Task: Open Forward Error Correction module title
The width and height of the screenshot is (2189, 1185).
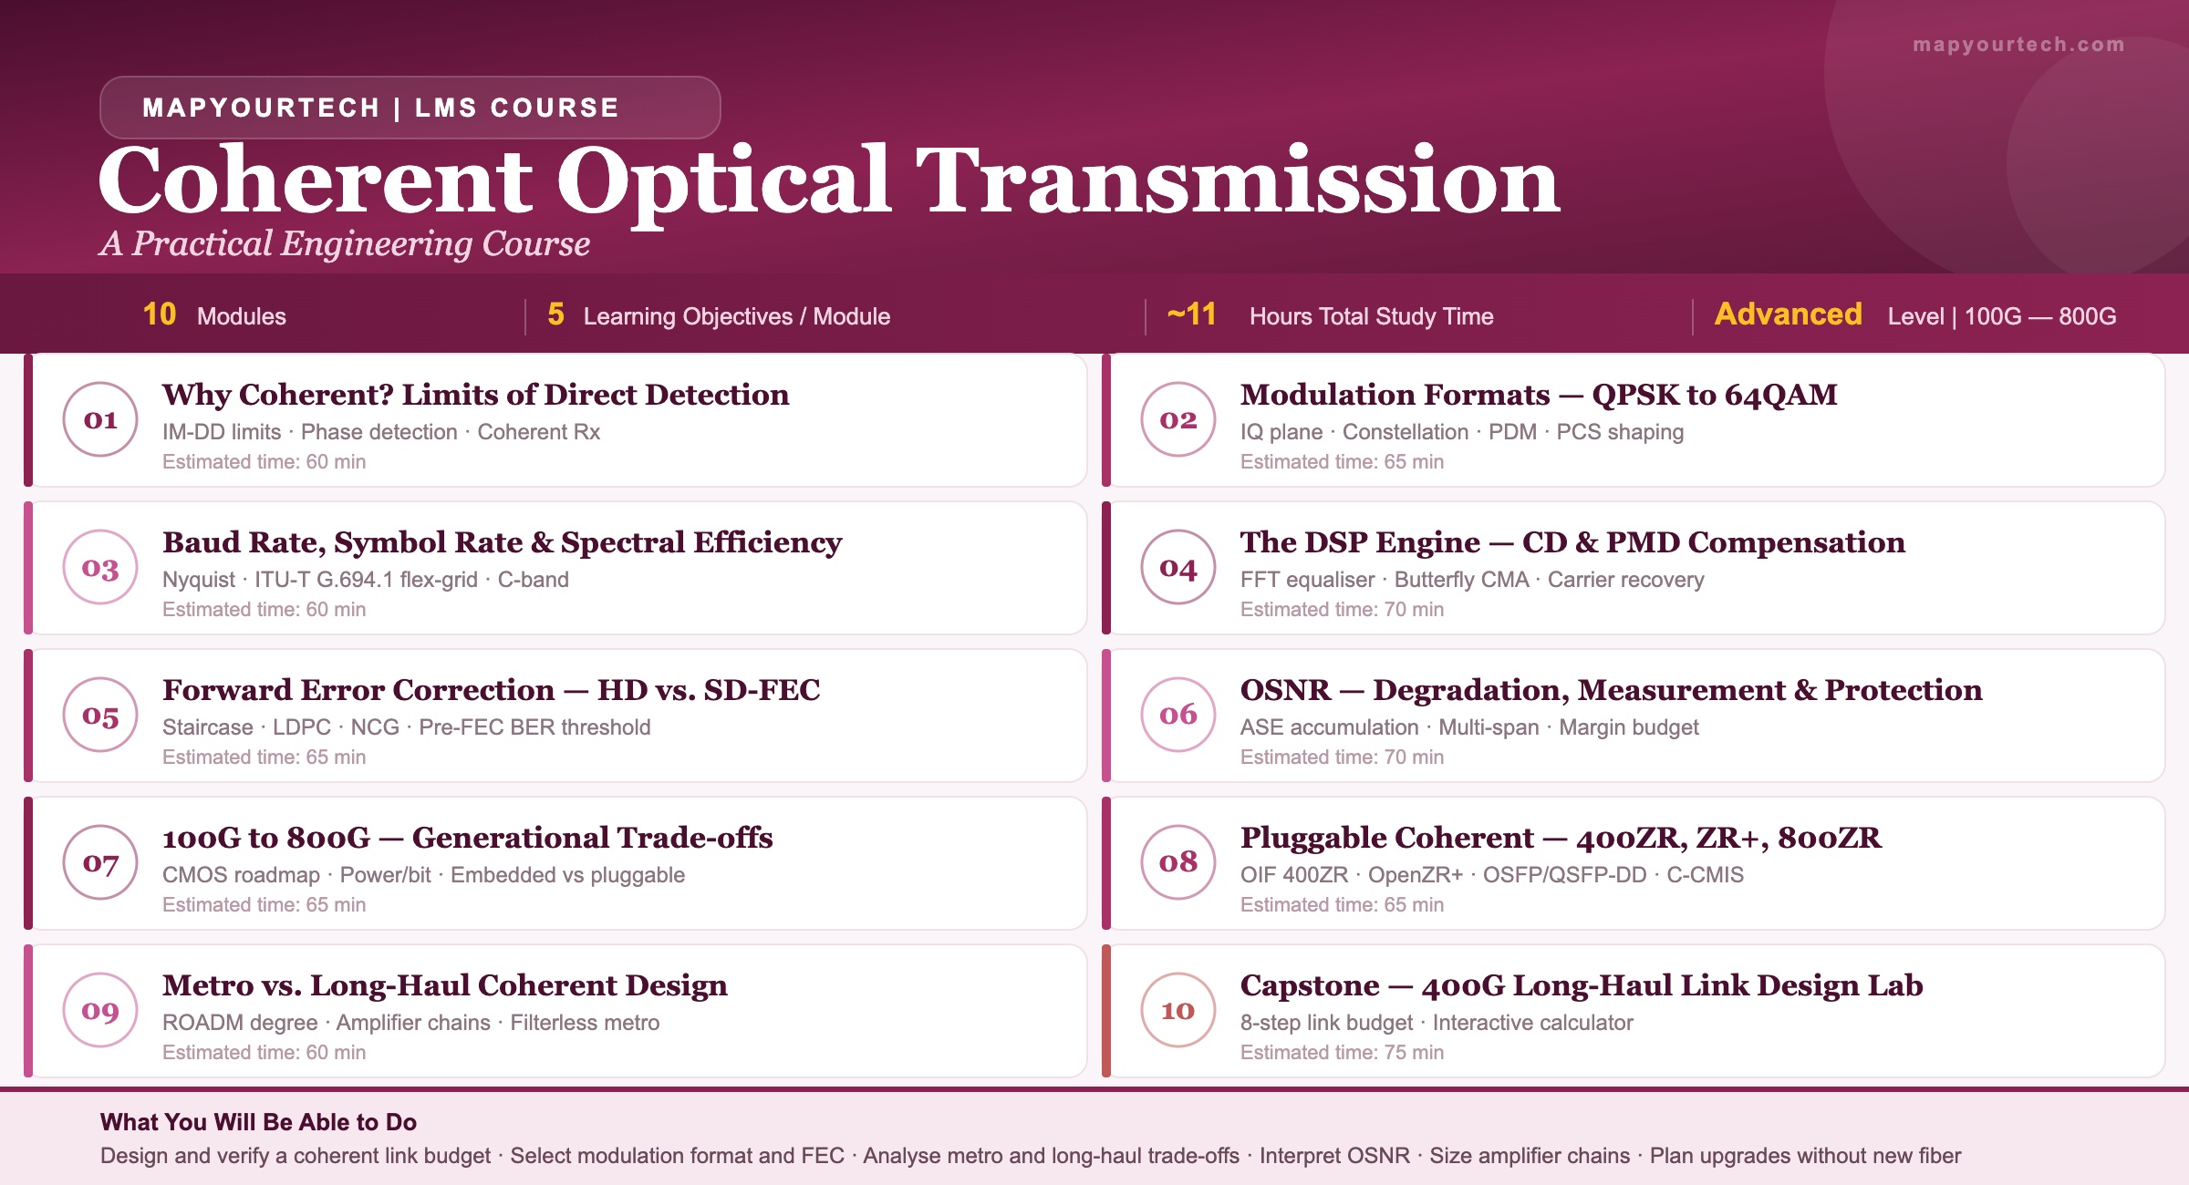Action: pos(491,690)
